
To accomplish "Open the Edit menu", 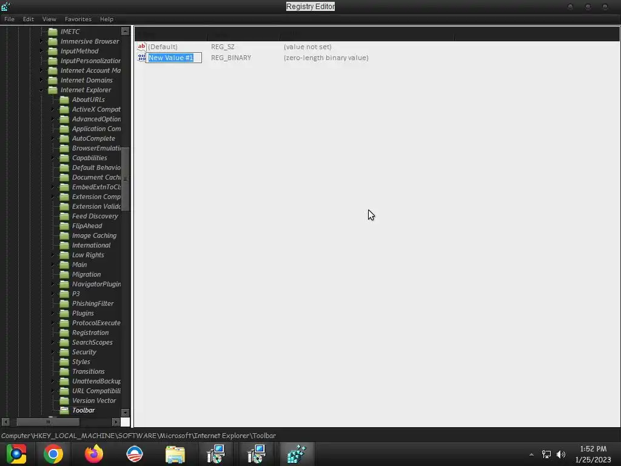I will tap(28, 19).
